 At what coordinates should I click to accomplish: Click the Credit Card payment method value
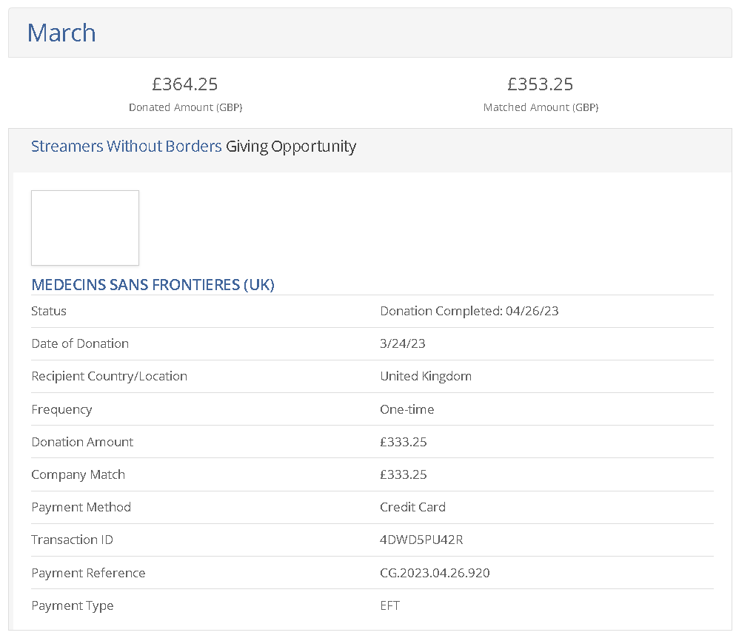[412, 507]
